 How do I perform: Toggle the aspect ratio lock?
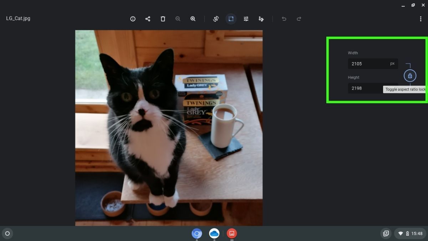click(x=410, y=76)
